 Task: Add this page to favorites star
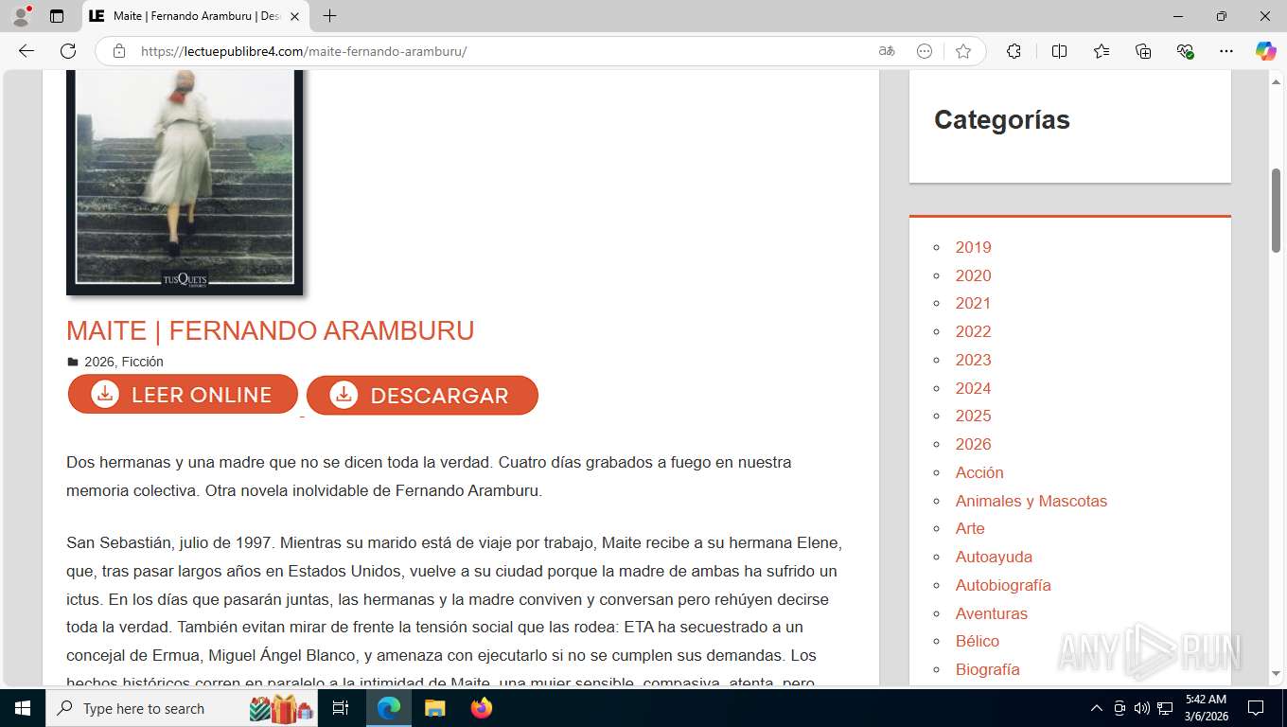[963, 51]
